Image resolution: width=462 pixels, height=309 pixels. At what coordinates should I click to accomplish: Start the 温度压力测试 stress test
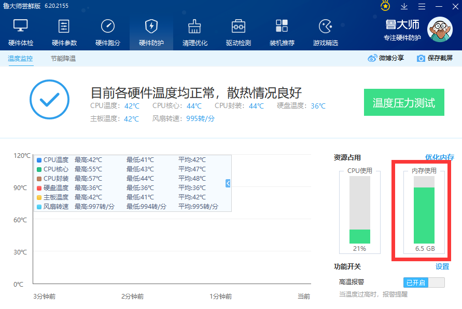click(404, 102)
